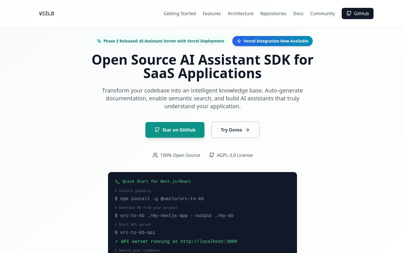
Task: Click arrow icon in Try Demo button
Action: tap(247, 130)
